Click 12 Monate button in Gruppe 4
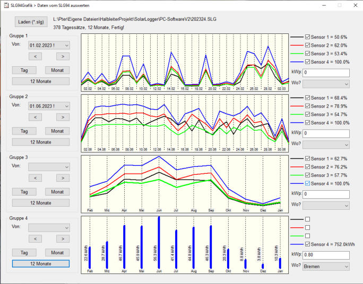 [40, 263]
